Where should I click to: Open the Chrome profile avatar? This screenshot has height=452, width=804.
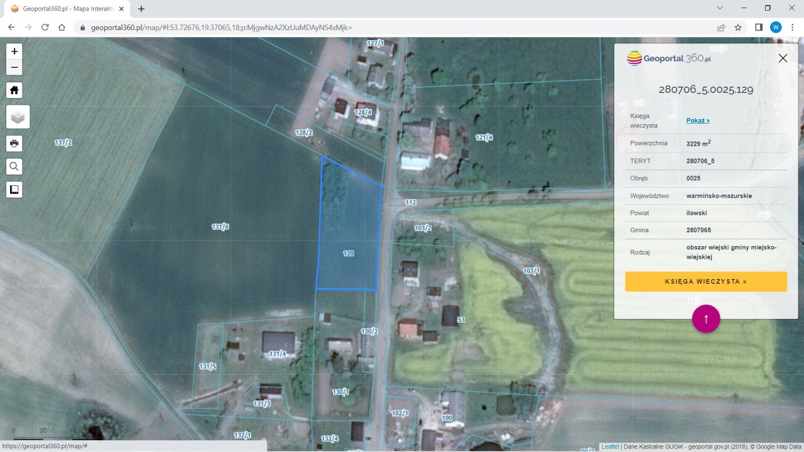pos(776,28)
